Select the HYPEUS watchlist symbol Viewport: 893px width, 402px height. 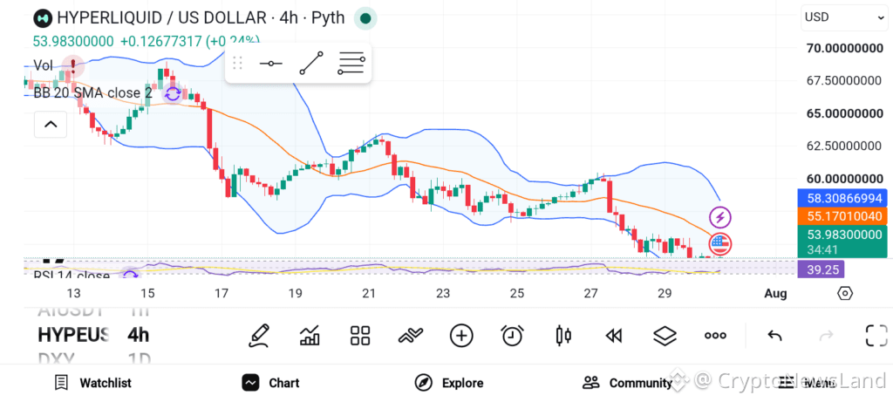pyautogui.click(x=73, y=335)
